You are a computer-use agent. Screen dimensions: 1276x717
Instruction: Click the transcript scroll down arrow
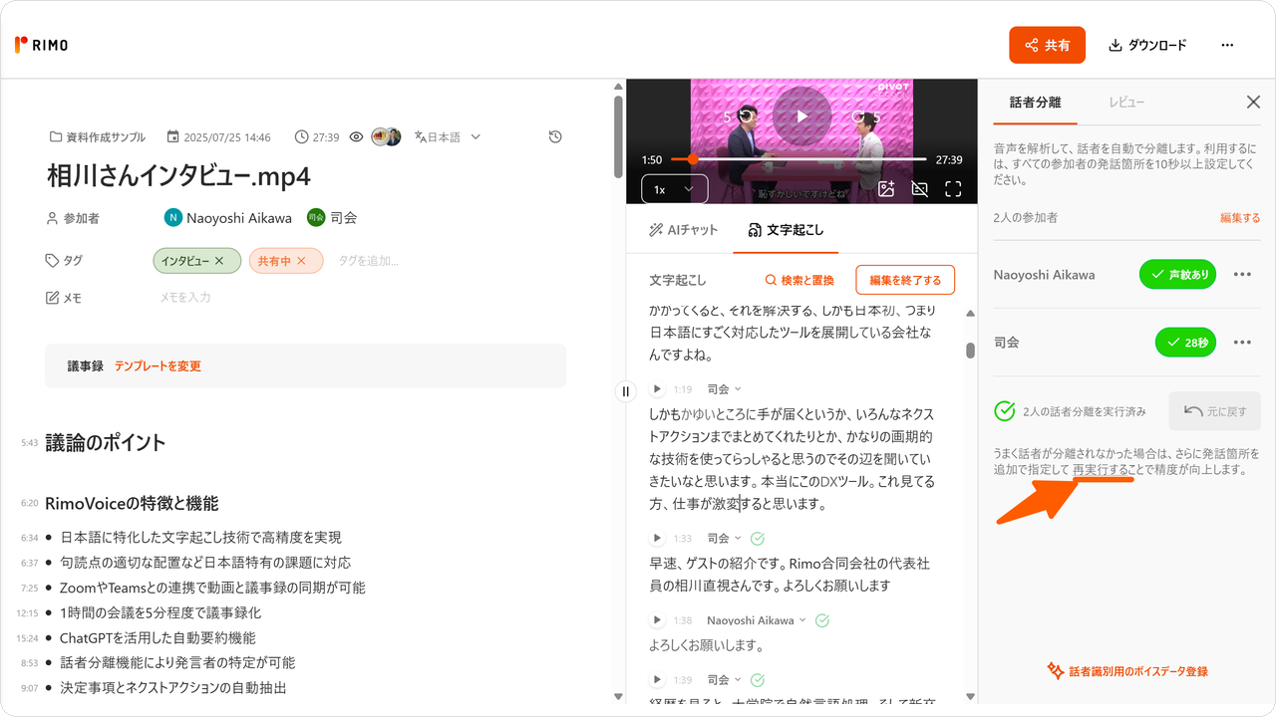pos(970,697)
